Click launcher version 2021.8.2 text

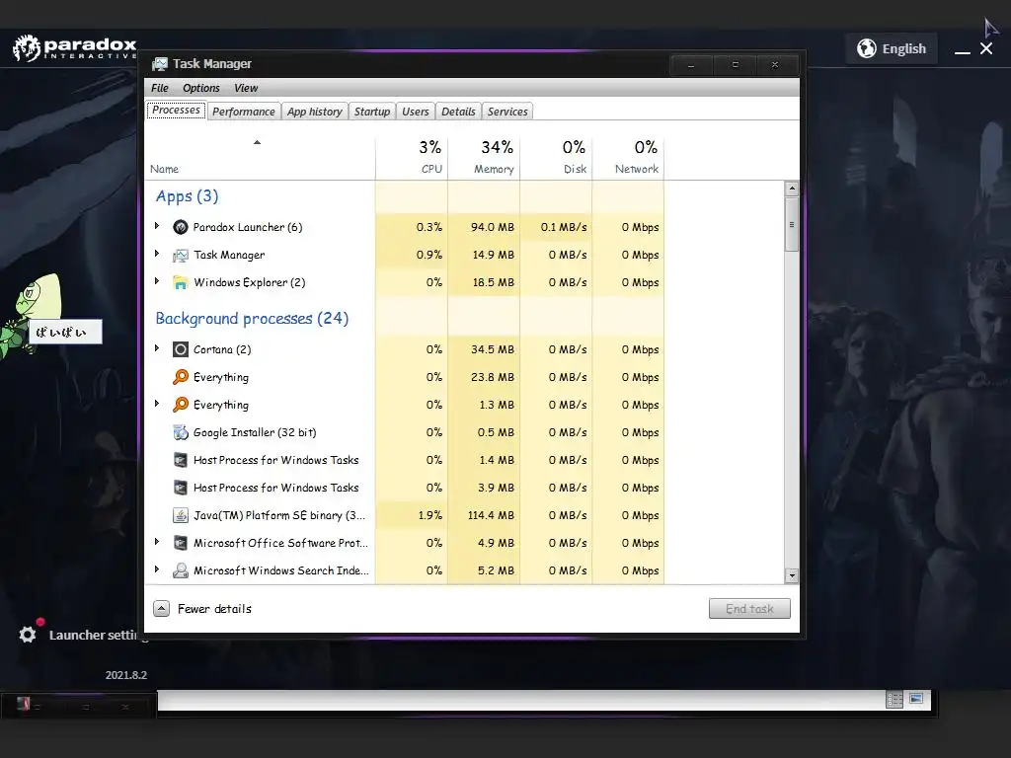(x=126, y=675)
